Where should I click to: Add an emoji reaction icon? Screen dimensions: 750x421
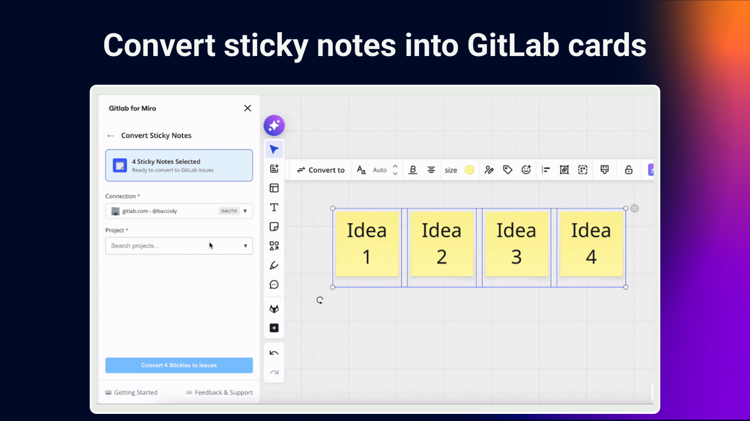click(526, 170)
